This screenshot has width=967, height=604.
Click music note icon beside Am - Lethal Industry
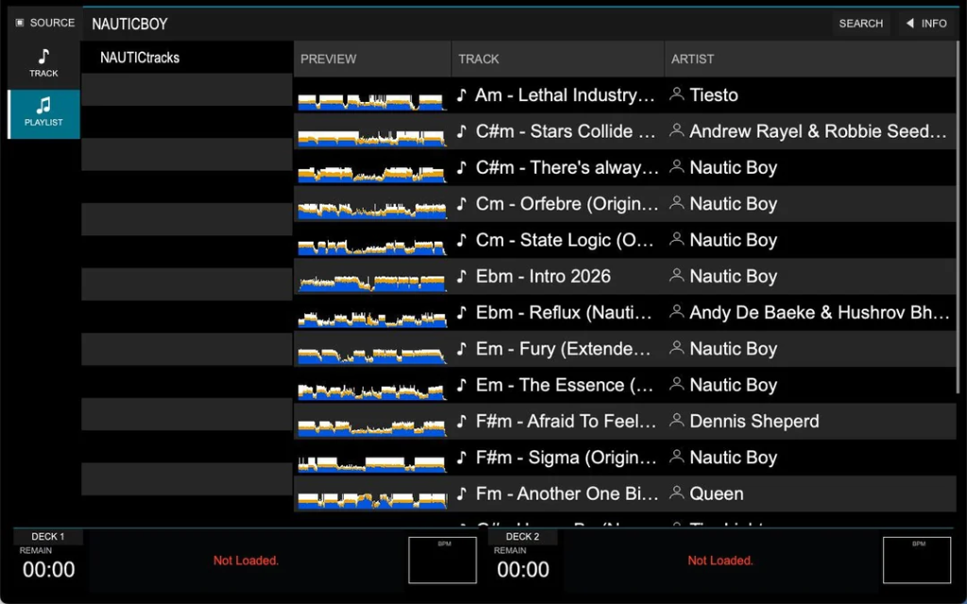pyautogui.click(x=462, y=95)
